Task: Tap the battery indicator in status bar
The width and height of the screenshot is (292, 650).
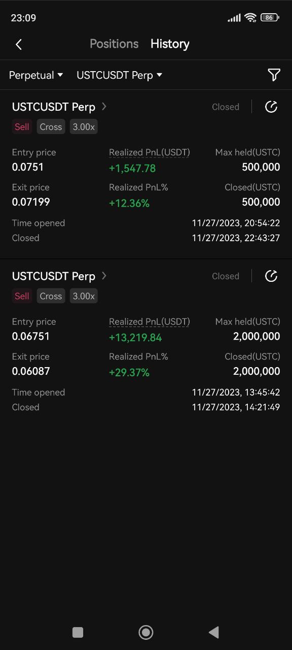Action: (270, 18)
